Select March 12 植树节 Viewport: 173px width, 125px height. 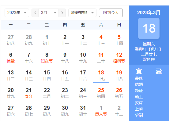point(119,58)
